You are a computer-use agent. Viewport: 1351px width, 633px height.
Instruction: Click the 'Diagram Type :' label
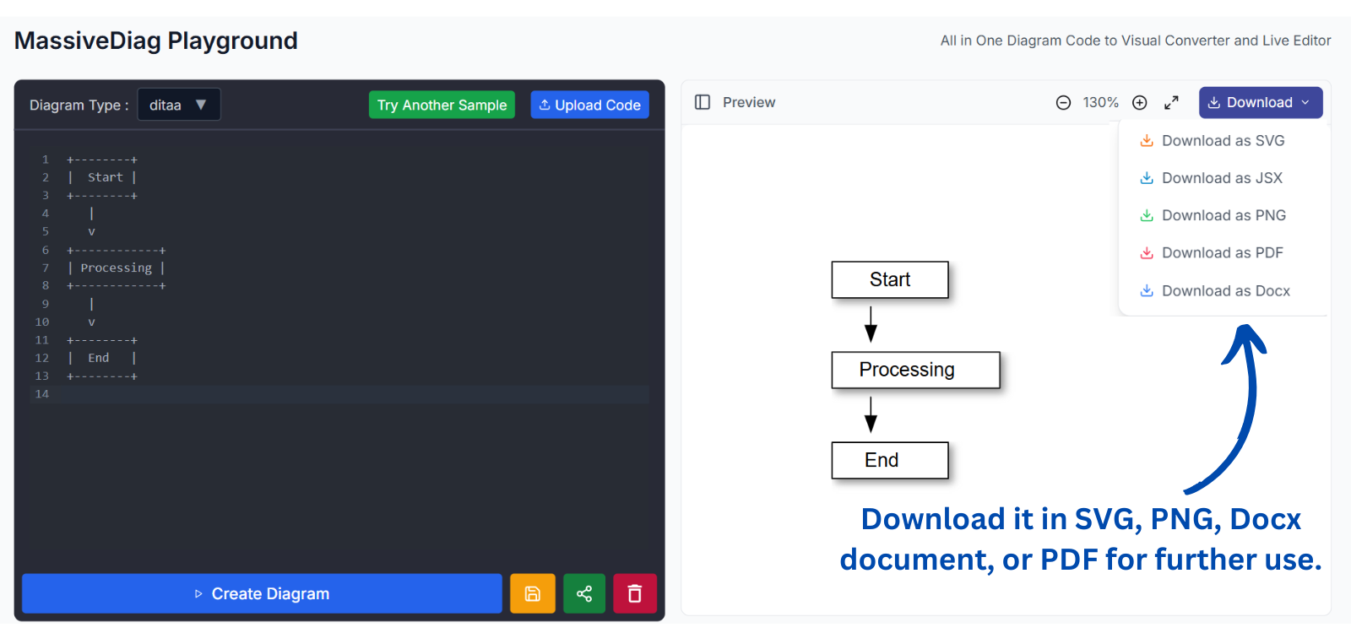[x=79, y=105]
